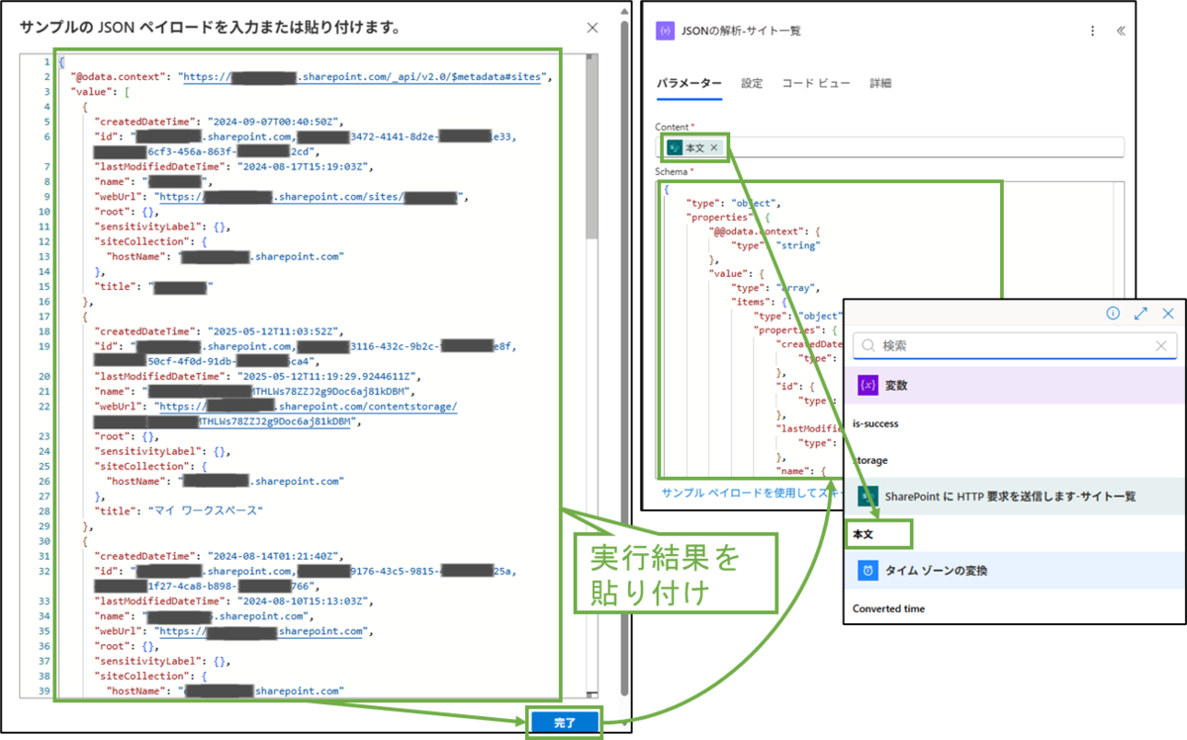1187x740 pixels.
Task: Close the sample JSON payload dialog
Action: 593,28
